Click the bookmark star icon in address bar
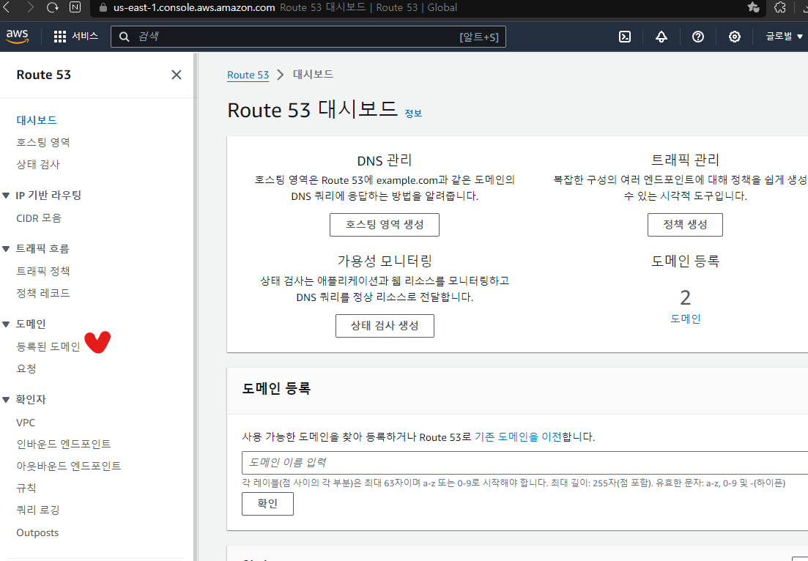The width and height of the screenshot is (808, 561). click(x=753, y=7)
